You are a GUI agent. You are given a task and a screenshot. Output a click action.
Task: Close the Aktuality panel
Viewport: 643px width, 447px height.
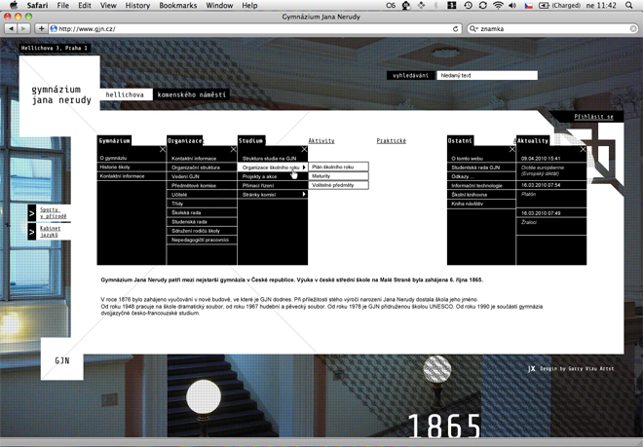click(583, 149)
